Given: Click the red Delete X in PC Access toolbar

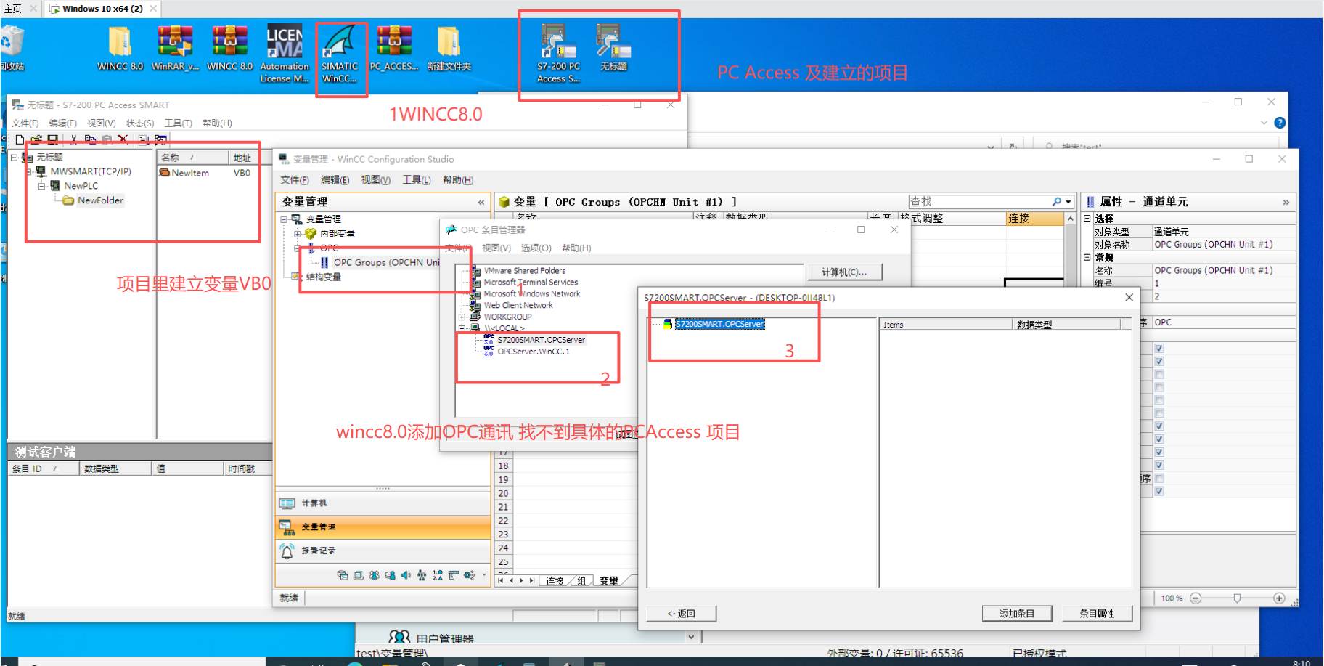Looking at the screenshot, I should click(x=123, y=139).
